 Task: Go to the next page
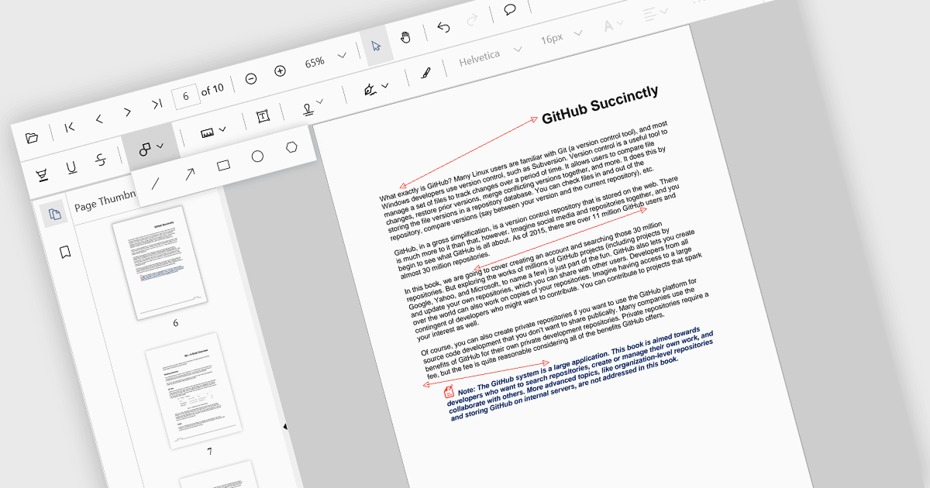point(127,112)
